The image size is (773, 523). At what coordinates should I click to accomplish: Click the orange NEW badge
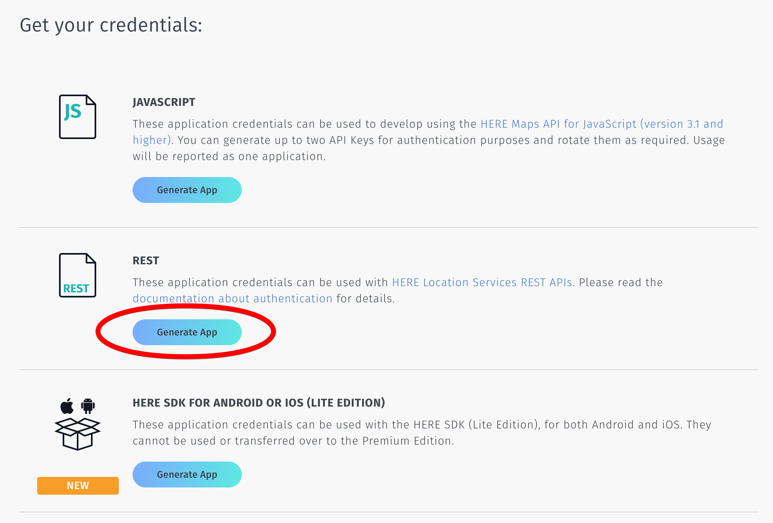point(78,485)
